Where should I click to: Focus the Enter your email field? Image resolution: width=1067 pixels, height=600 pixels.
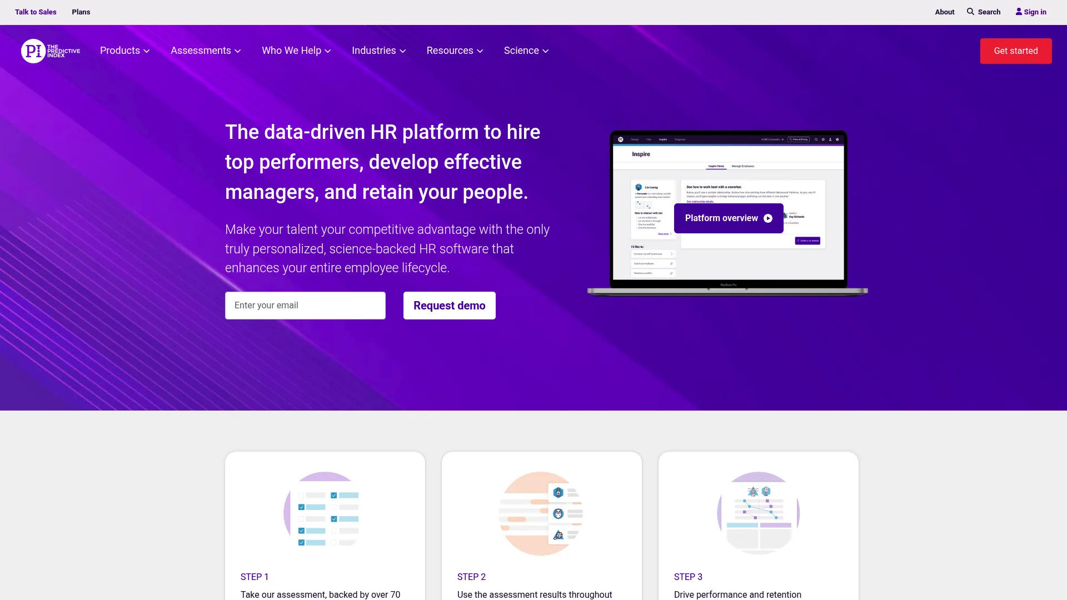coord(305,306)
